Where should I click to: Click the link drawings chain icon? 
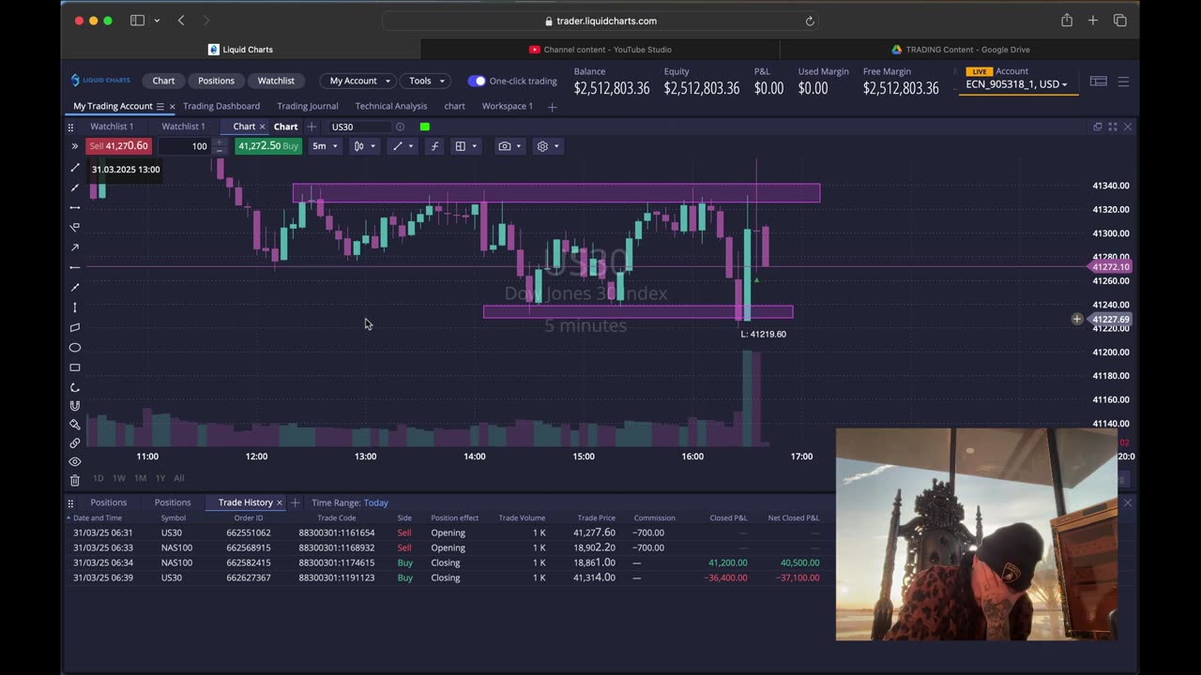75,442
